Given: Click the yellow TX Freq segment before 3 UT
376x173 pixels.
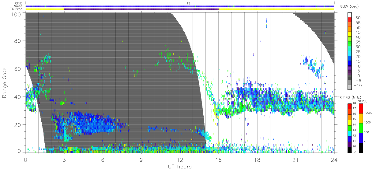Looking at the screenshot, I should tap(45, 9).
